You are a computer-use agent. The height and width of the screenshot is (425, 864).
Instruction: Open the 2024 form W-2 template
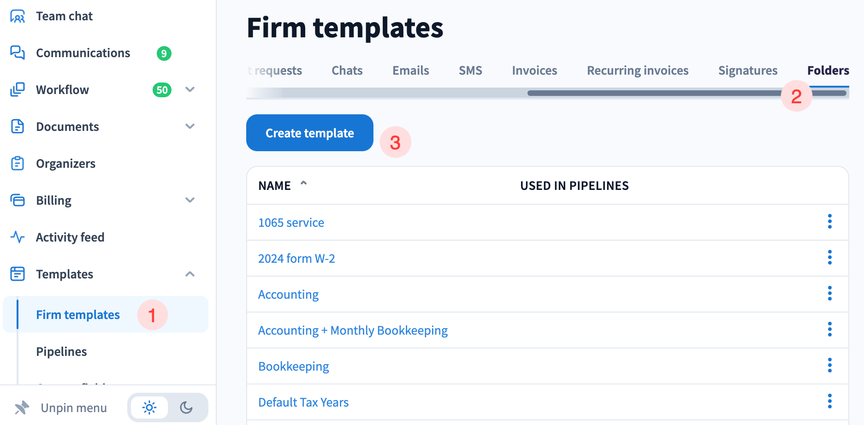(x=296, y=259)
